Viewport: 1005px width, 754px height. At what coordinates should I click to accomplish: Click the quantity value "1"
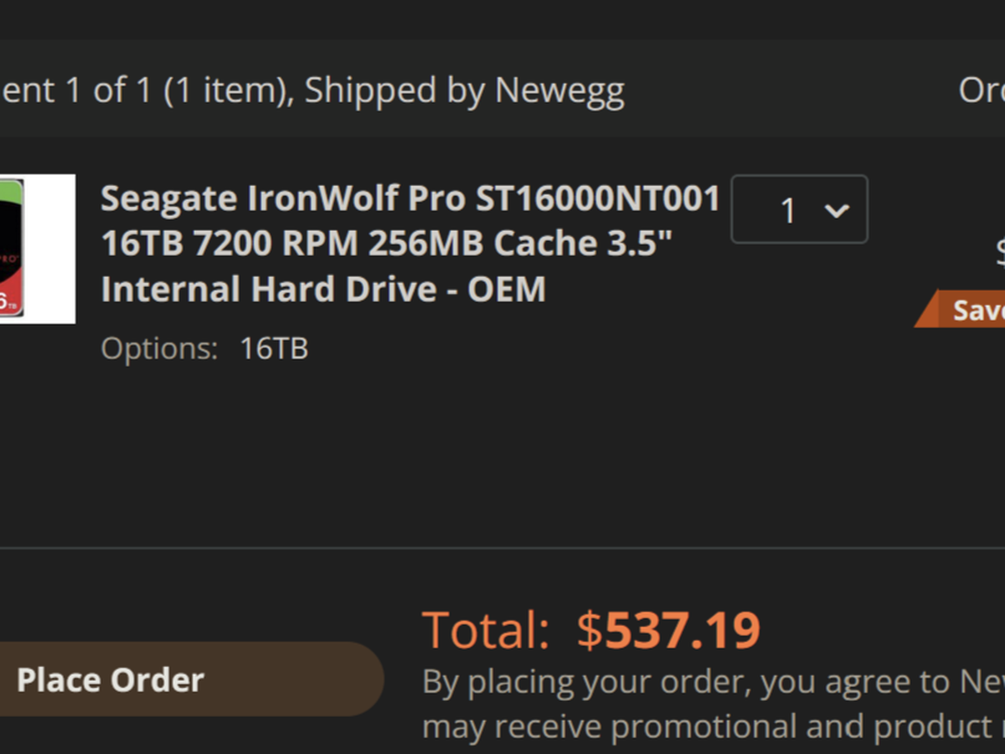787,210
